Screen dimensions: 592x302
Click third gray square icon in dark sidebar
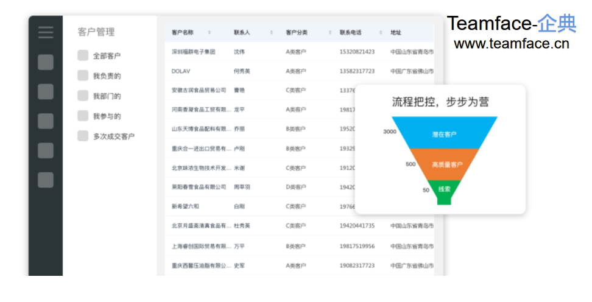46,121
